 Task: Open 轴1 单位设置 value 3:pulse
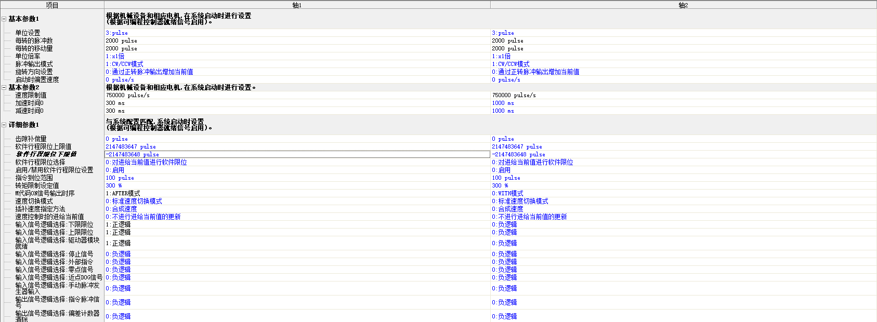(297, 33)
